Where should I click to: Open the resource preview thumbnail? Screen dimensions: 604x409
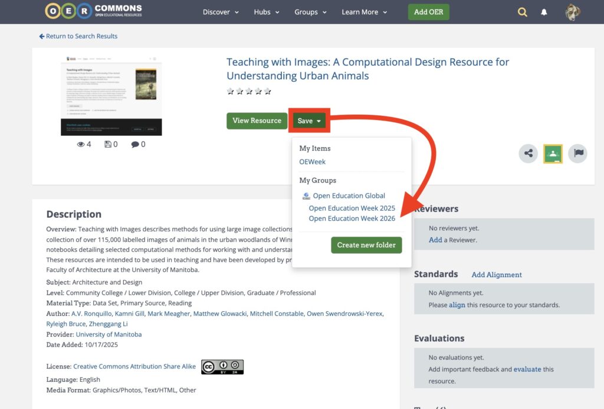coord(111,95)
